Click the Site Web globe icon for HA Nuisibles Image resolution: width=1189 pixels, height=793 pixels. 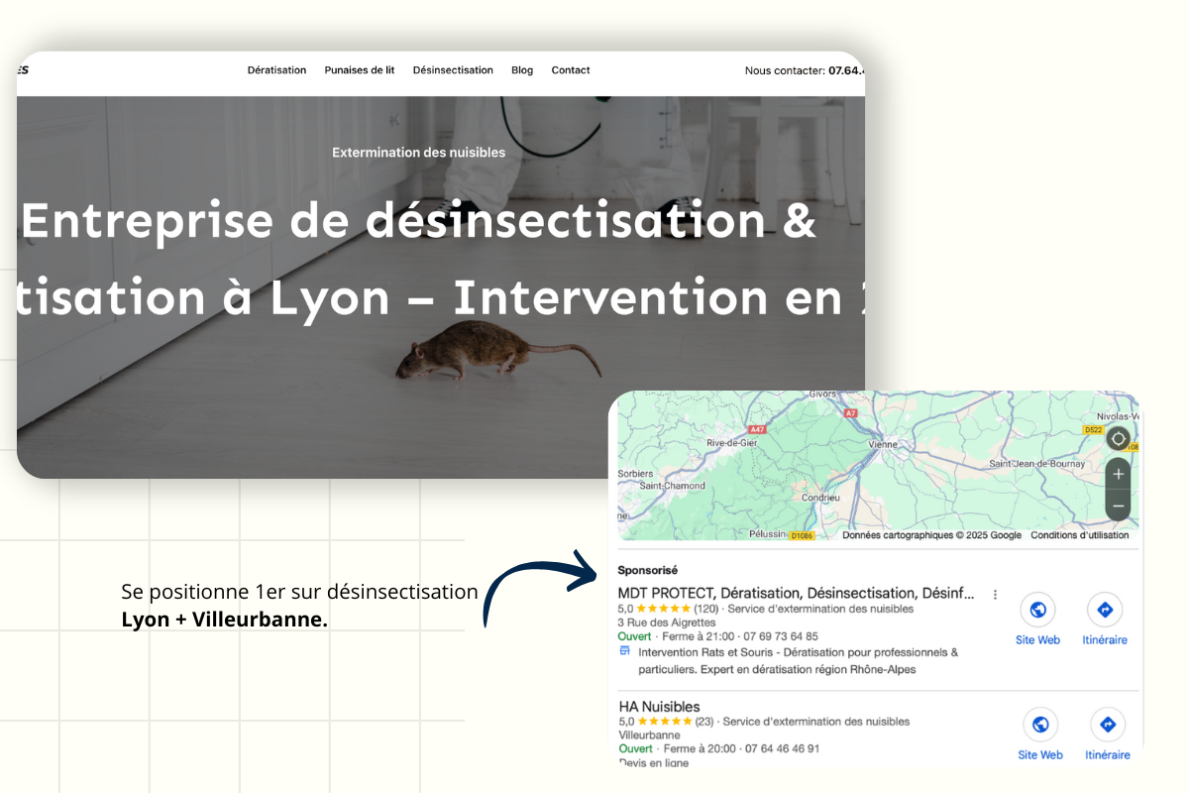[x=1040, y=725]
